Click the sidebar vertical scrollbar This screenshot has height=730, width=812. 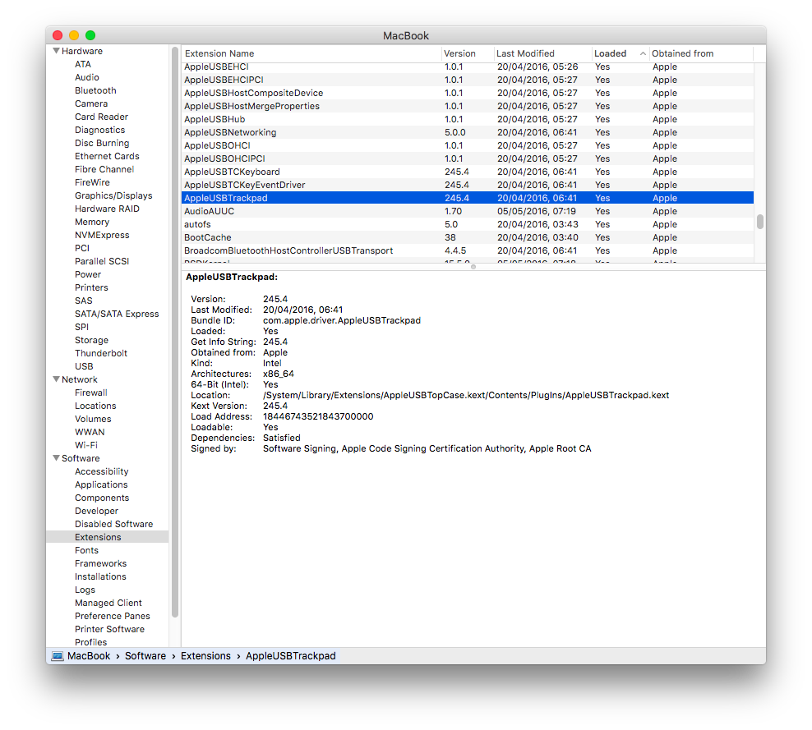[x=175, y=332]
